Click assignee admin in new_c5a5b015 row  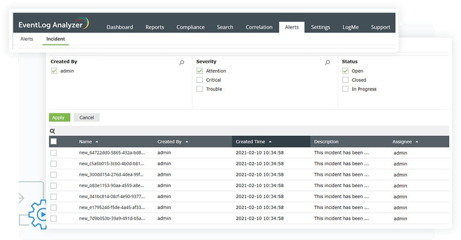pos(401,164)
